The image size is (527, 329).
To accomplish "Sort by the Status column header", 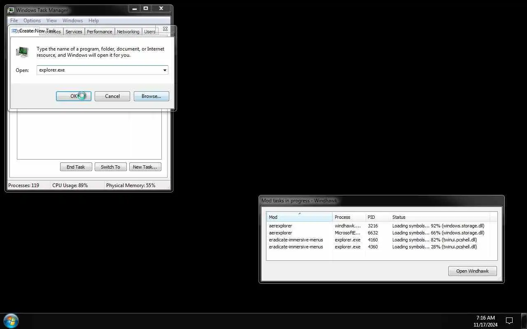I will point(440,217).
